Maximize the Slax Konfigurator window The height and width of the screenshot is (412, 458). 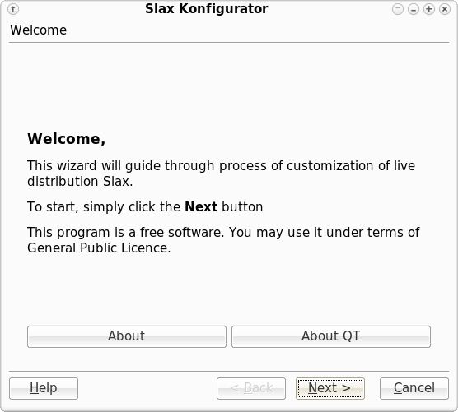click(429, 9)
